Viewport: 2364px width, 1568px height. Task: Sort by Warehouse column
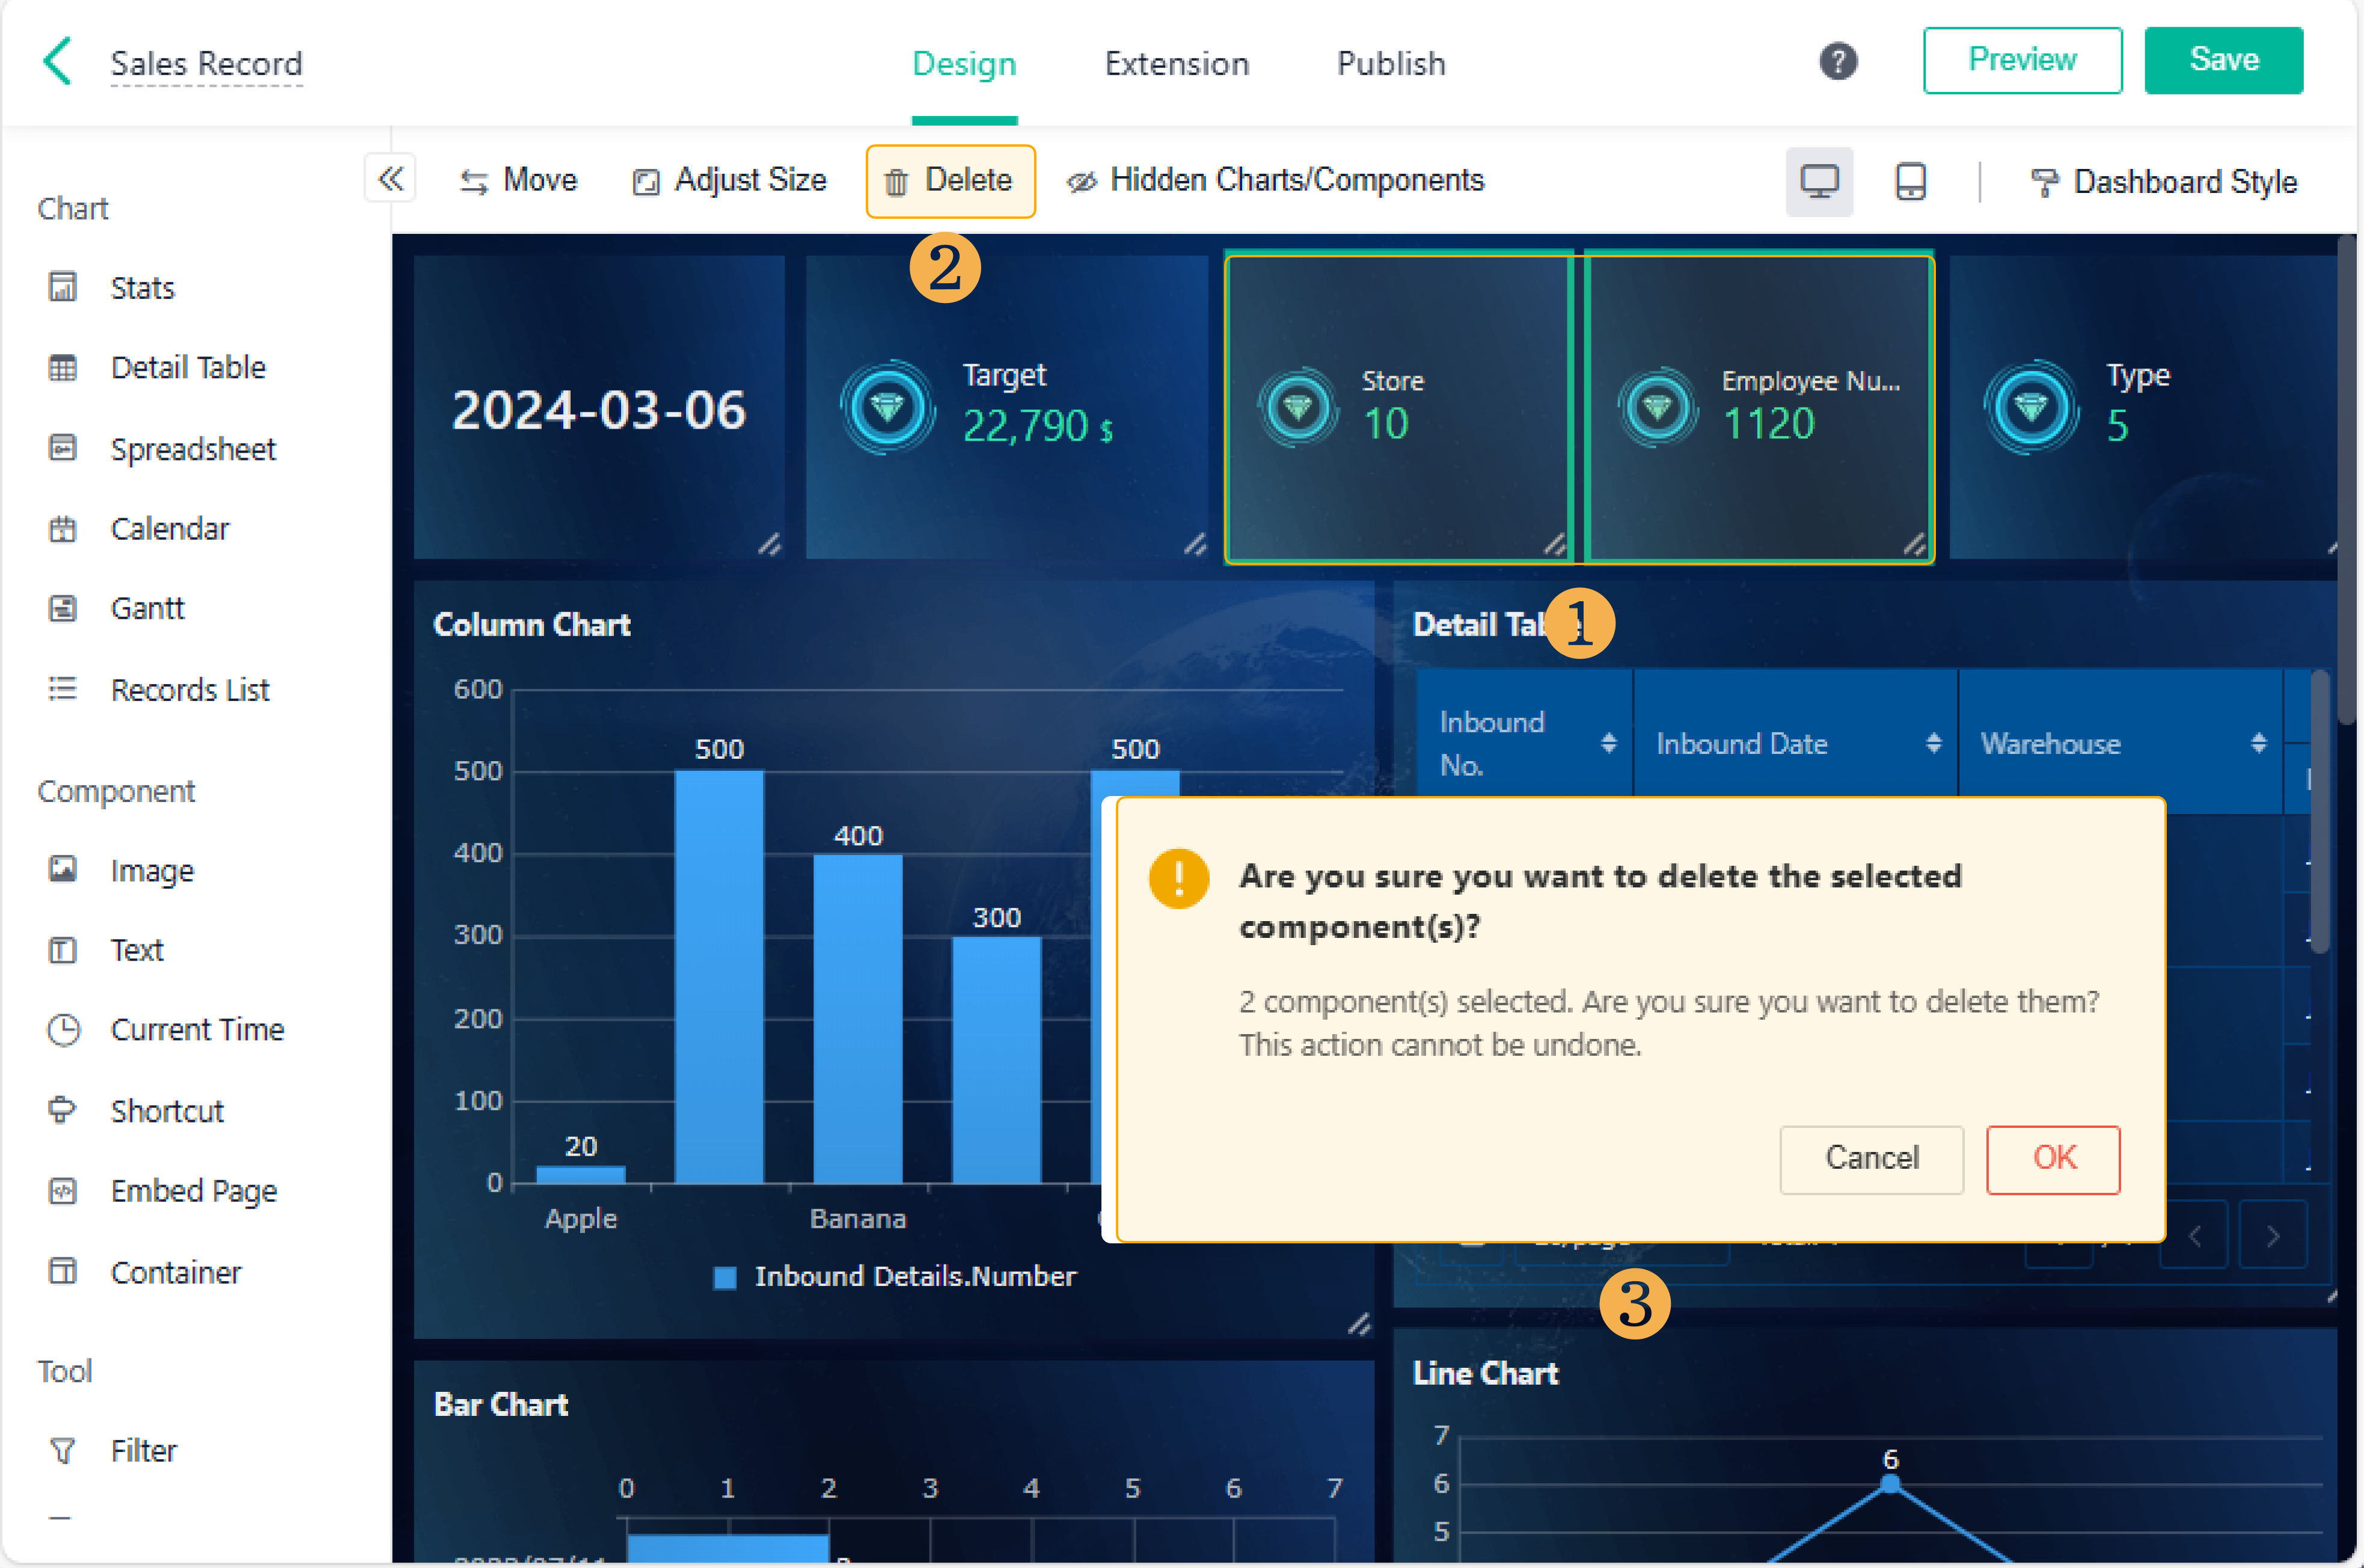click(2258, 743)
